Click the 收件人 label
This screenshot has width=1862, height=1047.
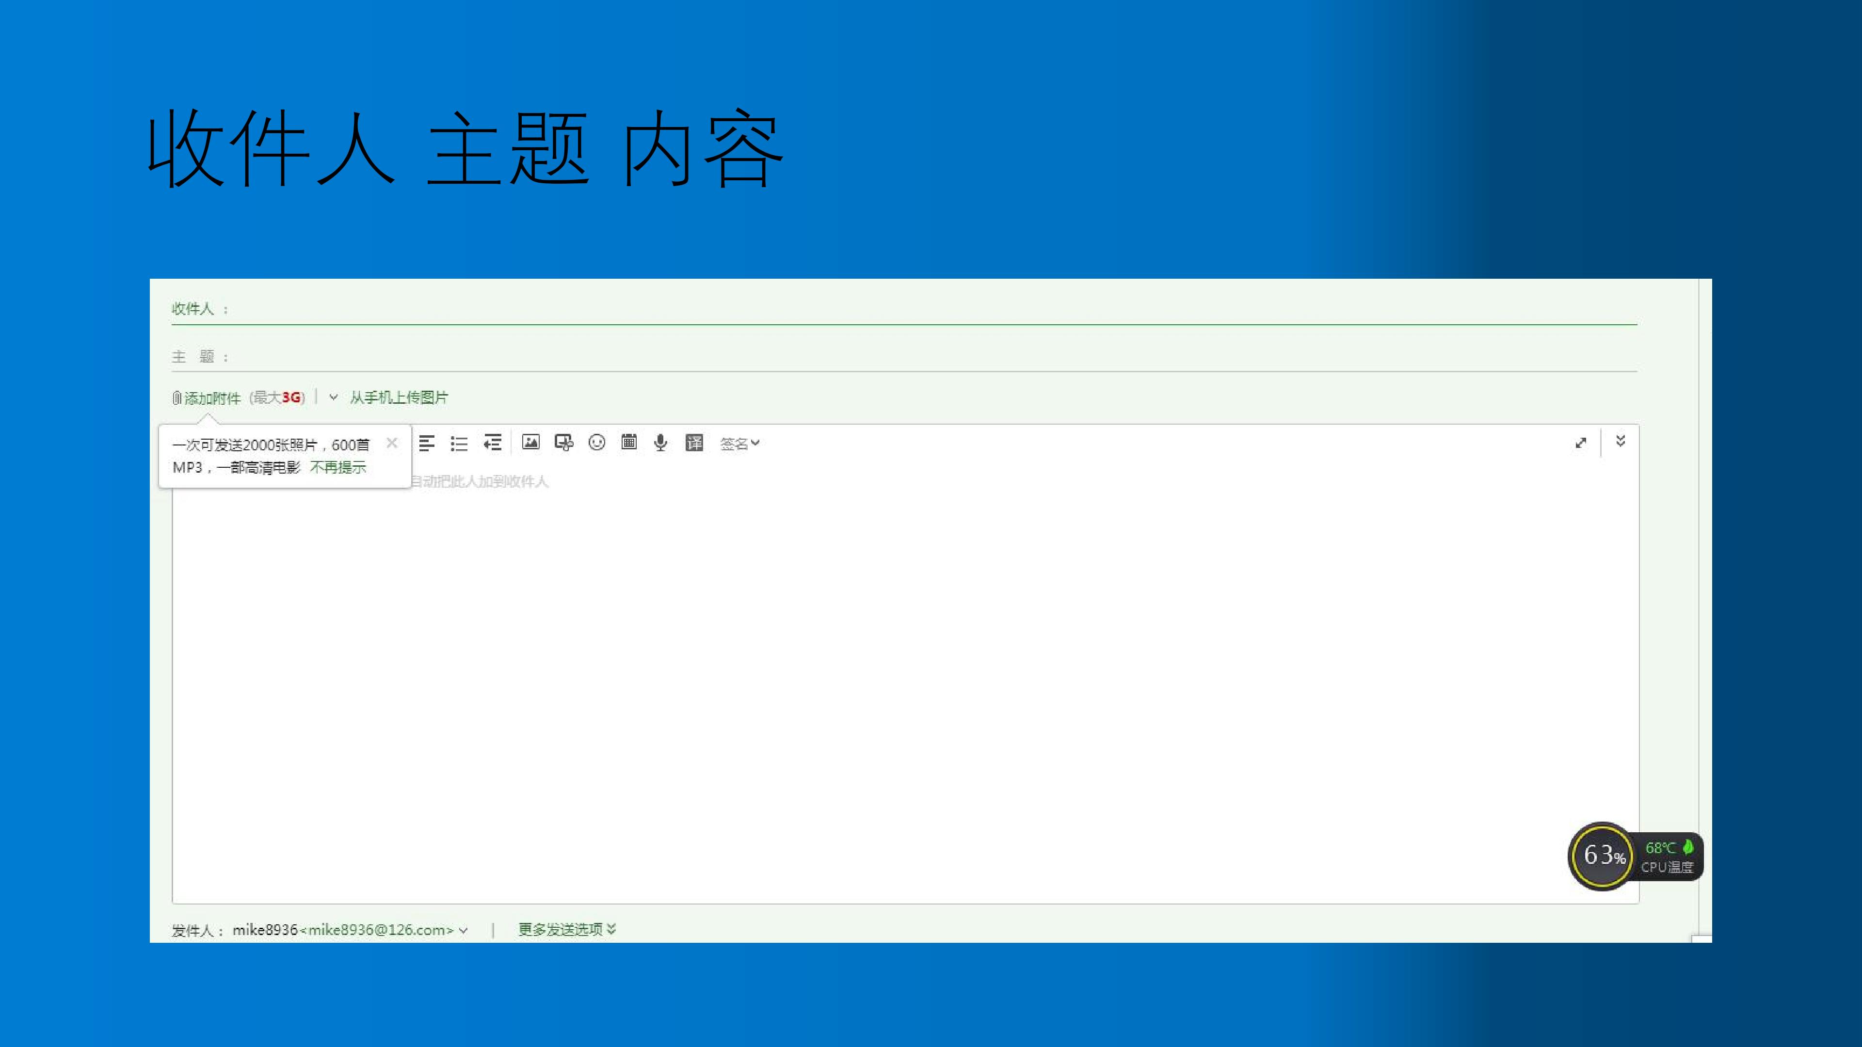point(193,309)
